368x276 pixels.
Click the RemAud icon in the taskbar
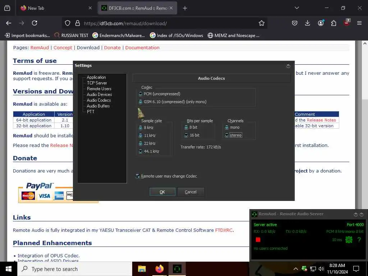pos(177,269)
